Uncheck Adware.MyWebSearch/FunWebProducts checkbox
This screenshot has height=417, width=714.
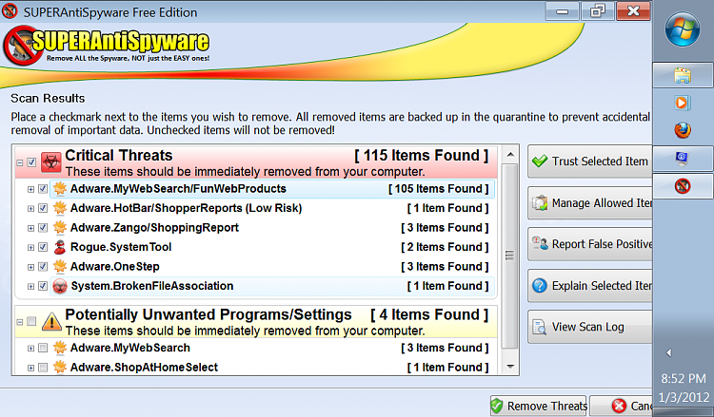43,188
